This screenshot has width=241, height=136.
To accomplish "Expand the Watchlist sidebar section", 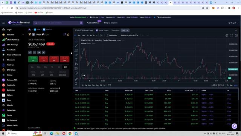I will [x=23, y=35].
